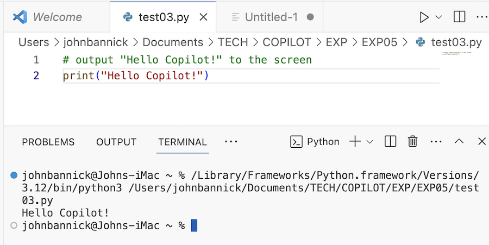Split the editor to the right

[x=459, y=17]
